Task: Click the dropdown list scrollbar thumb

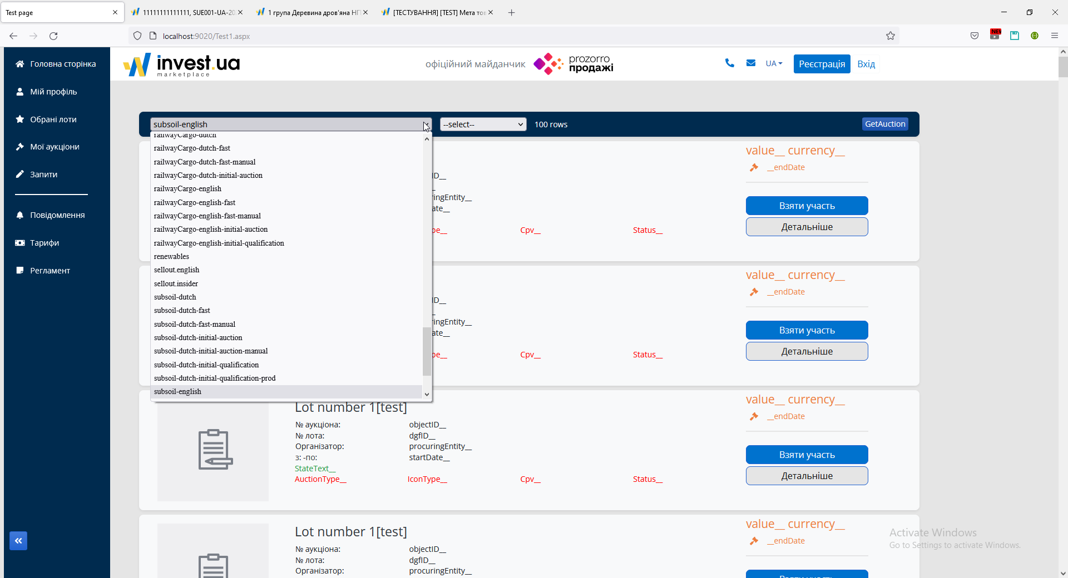Action: click(x=427, y=351)
